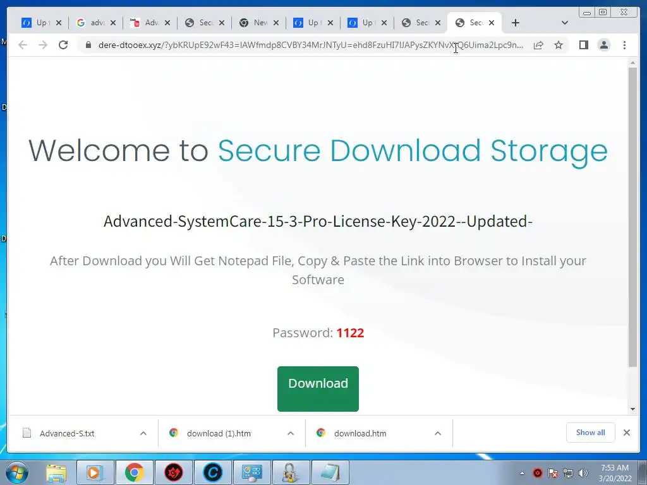Viewport: 647px width, 485px height.
Task: Click the 7:53 AM clock in the taskbar
Action: 615,468
